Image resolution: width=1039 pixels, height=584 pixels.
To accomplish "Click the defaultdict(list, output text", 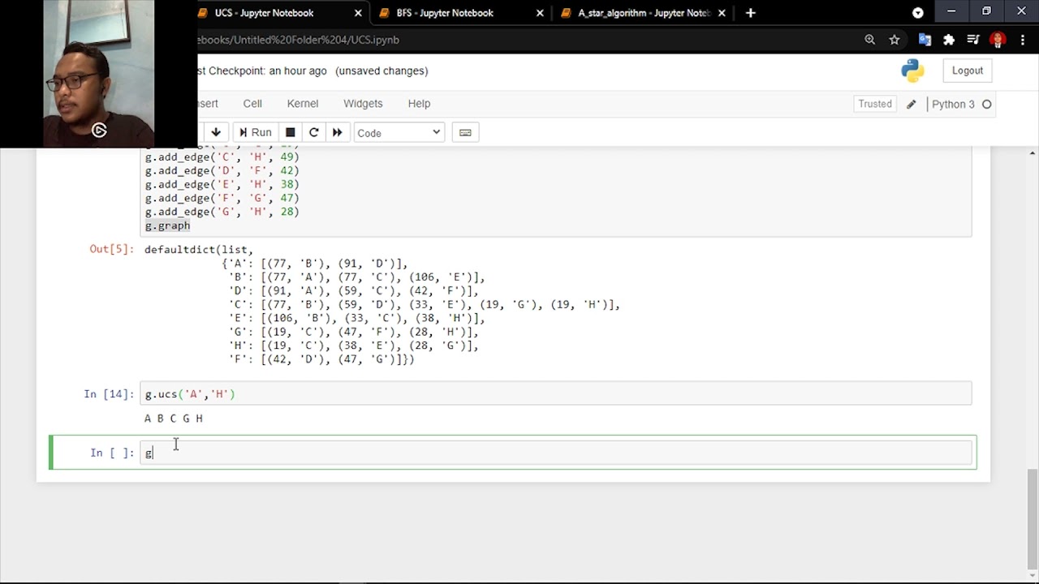I will [199, 249].
